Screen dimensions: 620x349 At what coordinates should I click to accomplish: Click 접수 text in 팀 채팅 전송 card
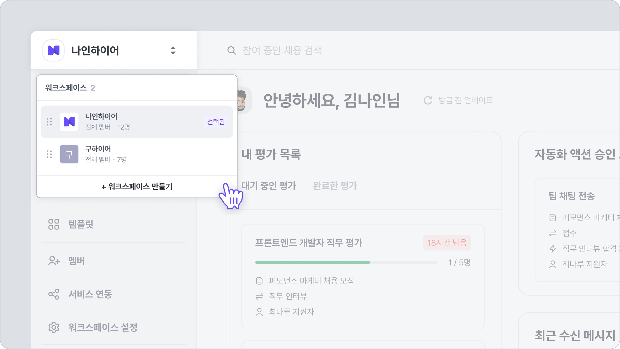pyautogui.click(x=569, y=233)
